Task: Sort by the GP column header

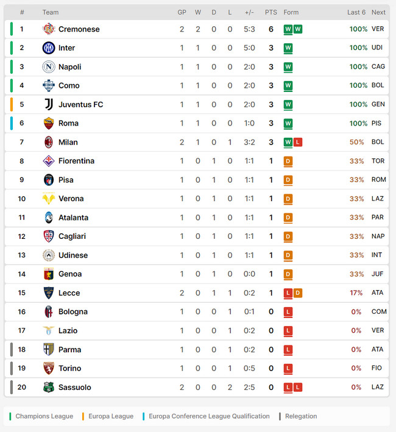Action: click(182, 12)
